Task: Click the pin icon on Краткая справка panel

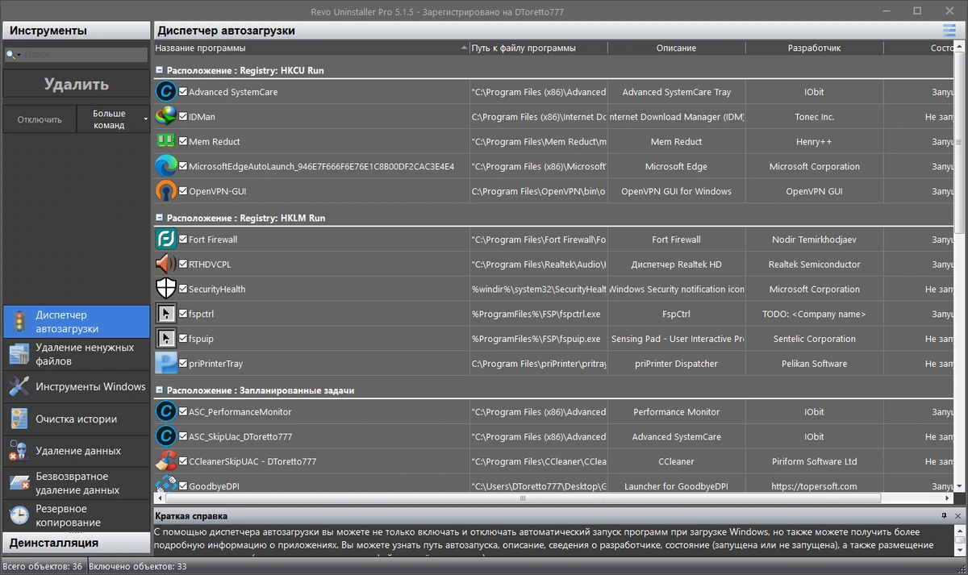Action: pos(944,515)
